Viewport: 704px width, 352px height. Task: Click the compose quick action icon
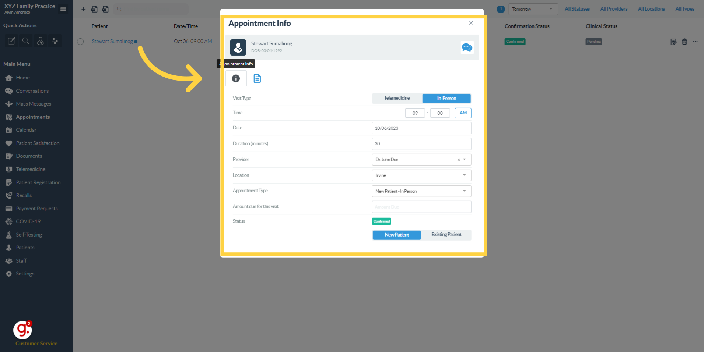tap(11, 41)
